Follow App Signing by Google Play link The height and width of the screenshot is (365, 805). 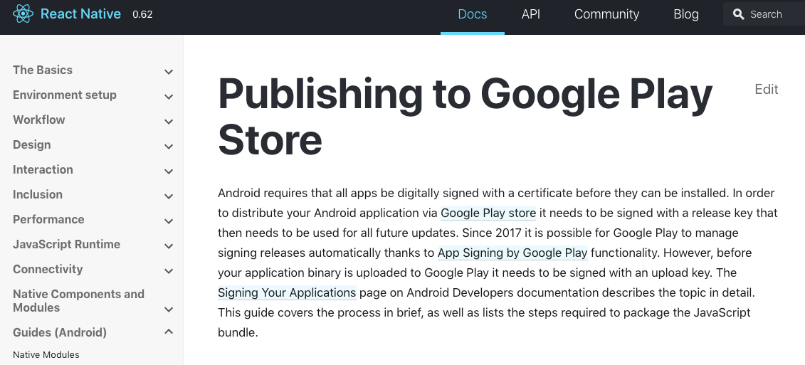point(512,253)
